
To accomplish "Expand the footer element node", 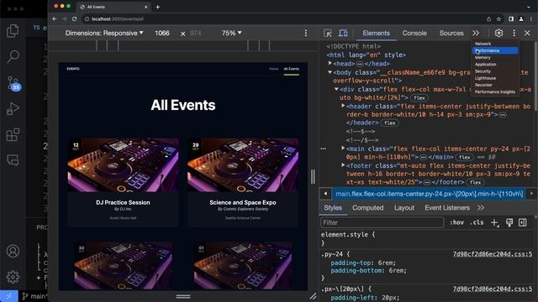I will 343,165.
